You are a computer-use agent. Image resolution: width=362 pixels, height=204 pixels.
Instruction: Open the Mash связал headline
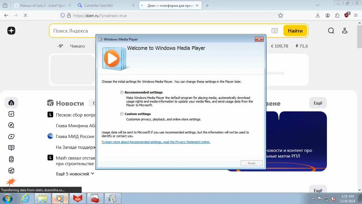point(76,161)
